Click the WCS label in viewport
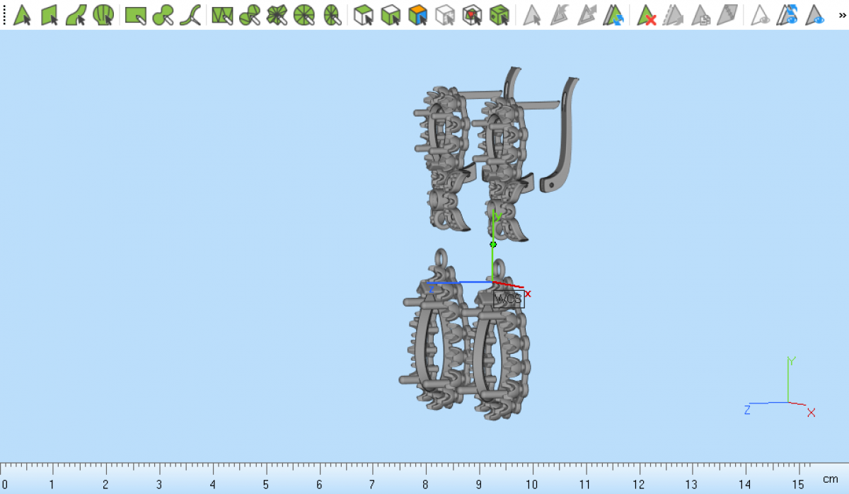849x494 pixels. pos(508,299)
